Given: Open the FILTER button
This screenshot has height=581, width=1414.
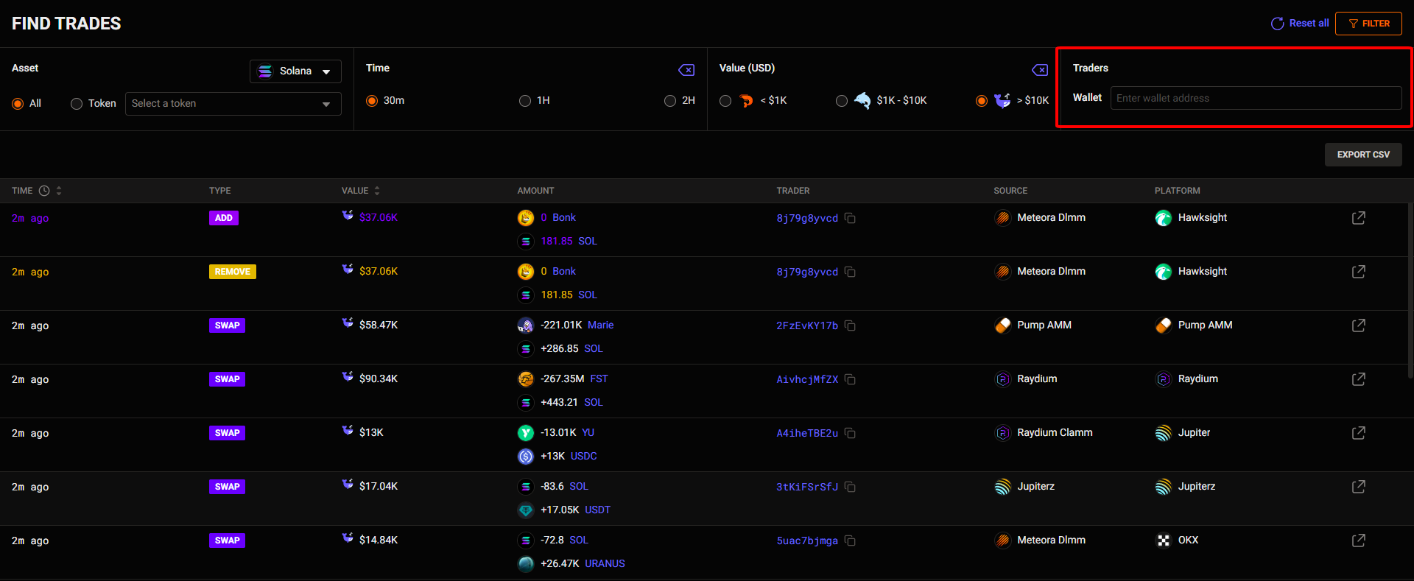Looking at the screenshot, I should 1369,24.
